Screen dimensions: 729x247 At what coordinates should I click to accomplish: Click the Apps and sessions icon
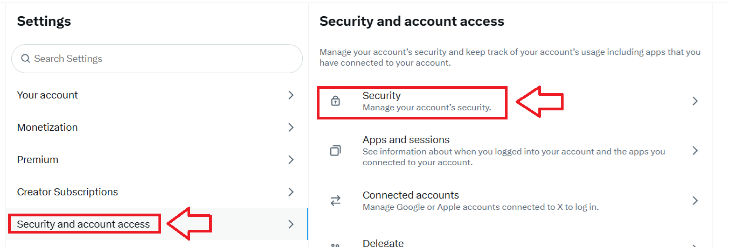(x=335, y=151)
